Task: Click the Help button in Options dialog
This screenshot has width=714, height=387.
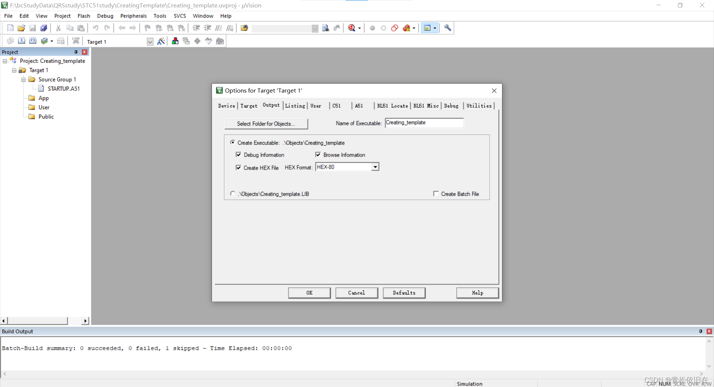Action: (x=477, y=293)
